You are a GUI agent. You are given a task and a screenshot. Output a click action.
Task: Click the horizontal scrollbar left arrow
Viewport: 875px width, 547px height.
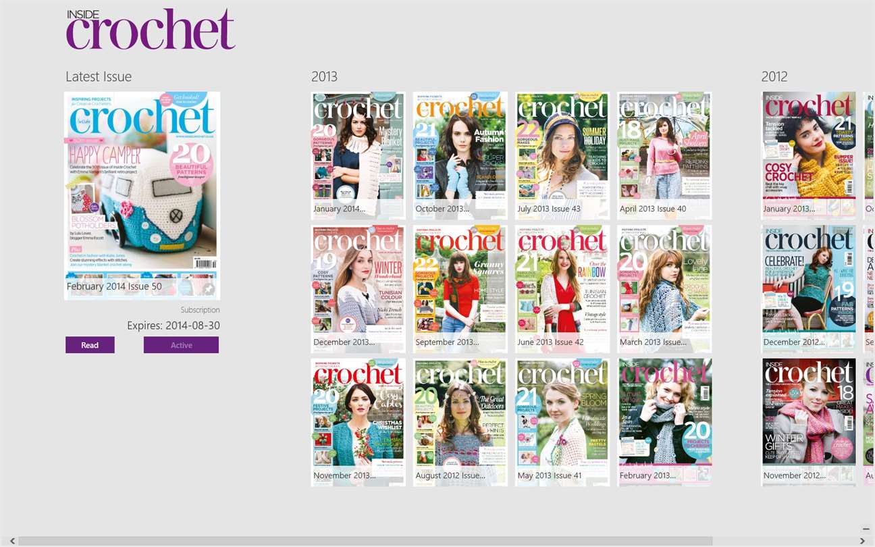12,541
